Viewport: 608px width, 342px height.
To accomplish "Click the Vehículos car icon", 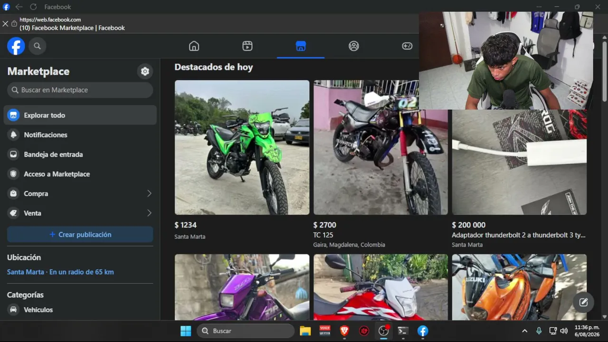I will click(14, 310).
